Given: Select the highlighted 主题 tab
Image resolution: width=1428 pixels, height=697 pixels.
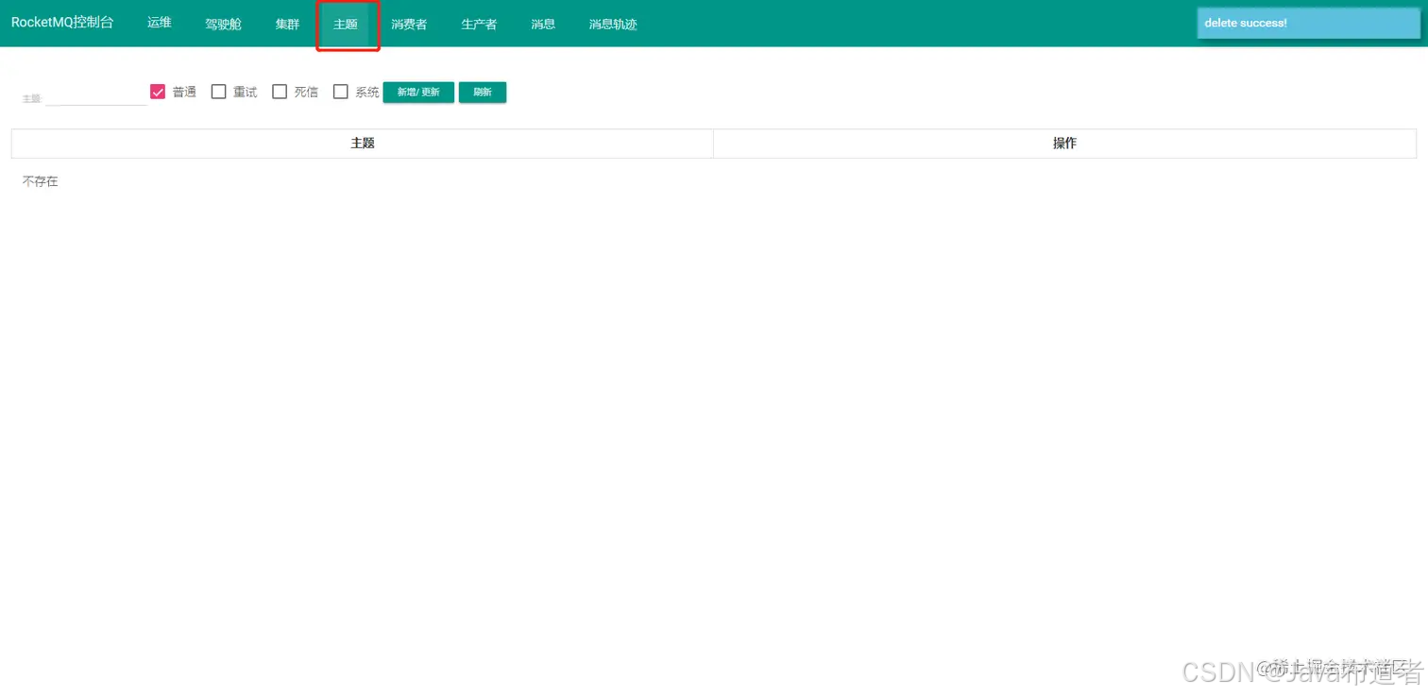Looking at the screenshot, I should coord(347,25).
